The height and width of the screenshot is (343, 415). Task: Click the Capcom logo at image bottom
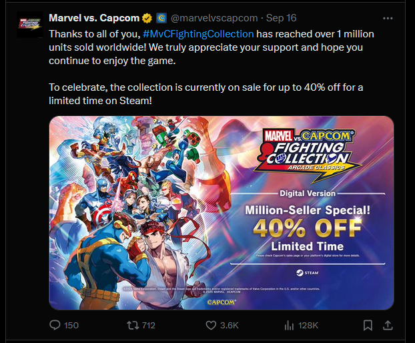221,303
